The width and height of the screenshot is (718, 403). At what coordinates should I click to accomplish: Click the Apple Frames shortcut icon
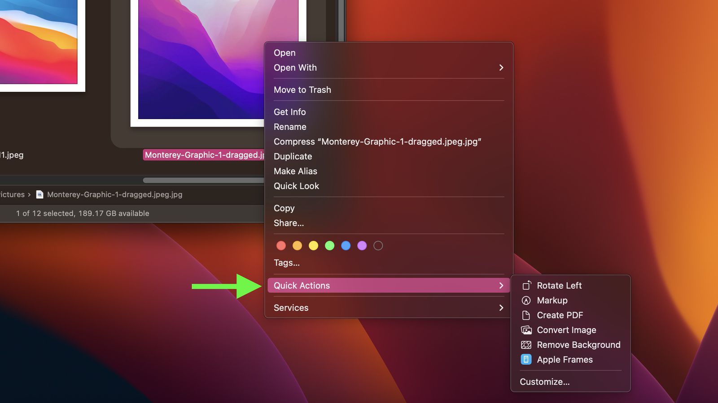click(x=526, y=360)
